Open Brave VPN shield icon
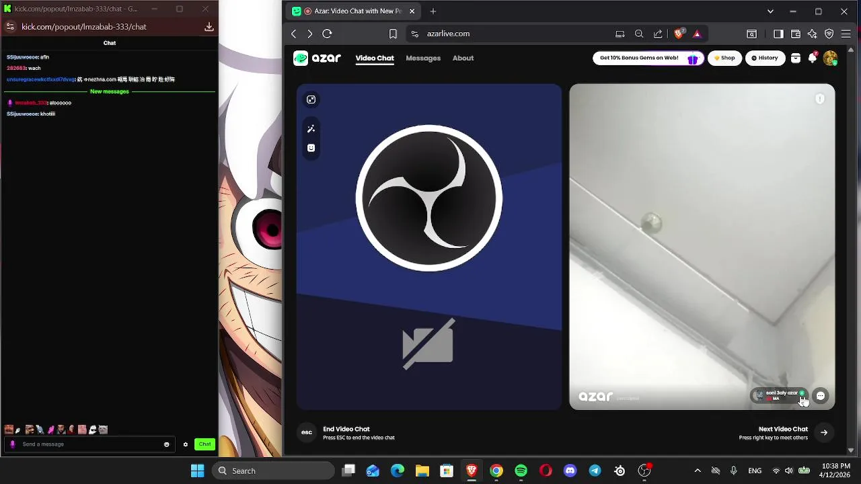Viewport: 861px width, 484px height. tap(829, 34)
